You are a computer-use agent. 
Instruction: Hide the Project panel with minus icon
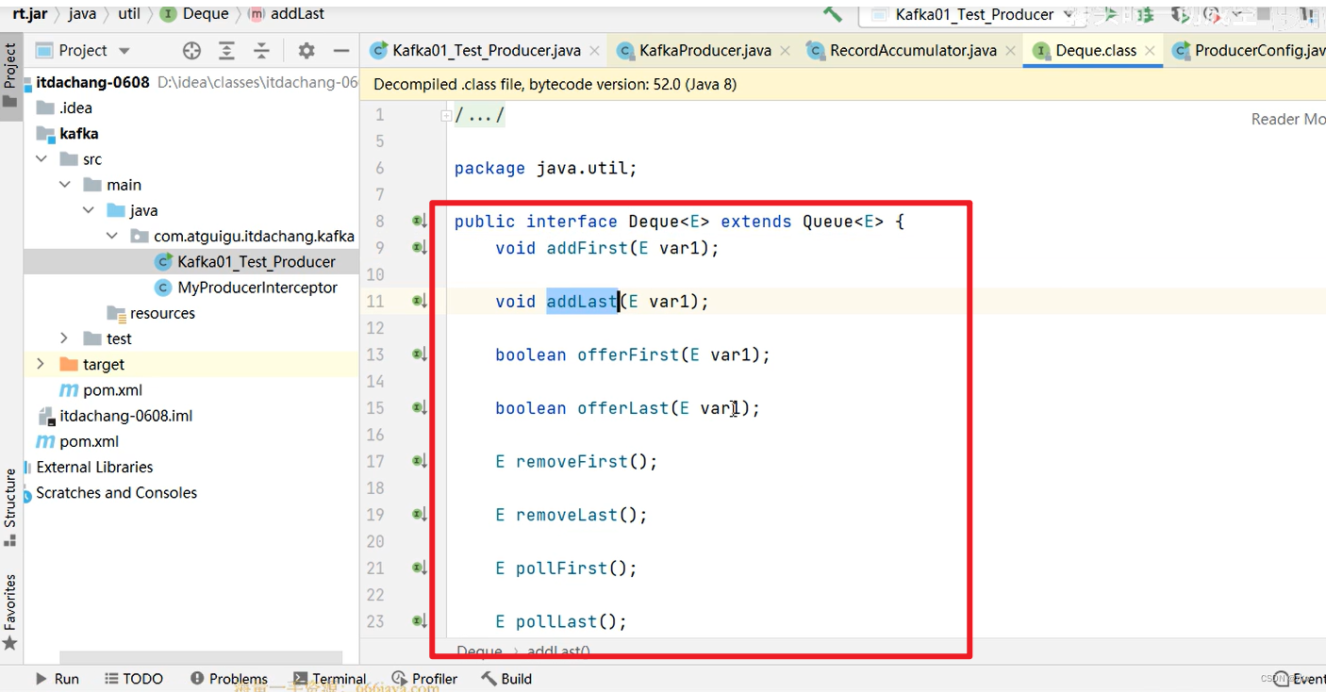341,51
